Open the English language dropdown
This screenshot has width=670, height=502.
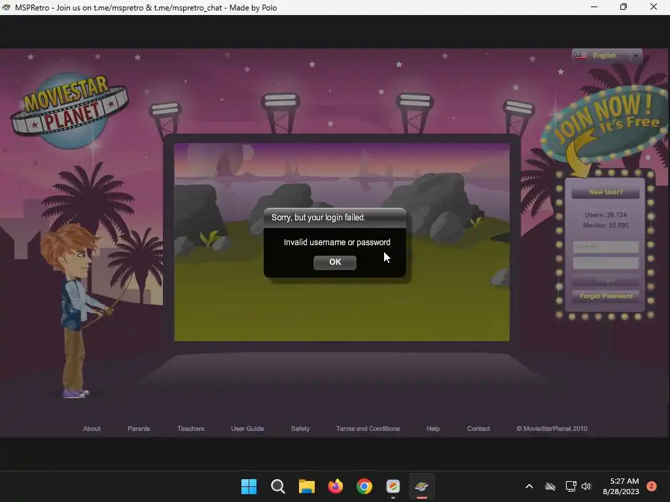607,56
